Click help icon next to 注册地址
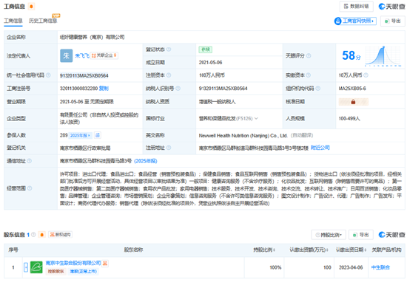Viewport: 407px width, 285px height. click(169, 148)
